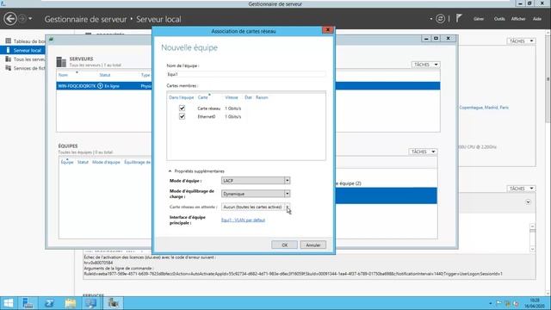
Task: Show hidden system tray icons
Action: click(x=491, y=303)
